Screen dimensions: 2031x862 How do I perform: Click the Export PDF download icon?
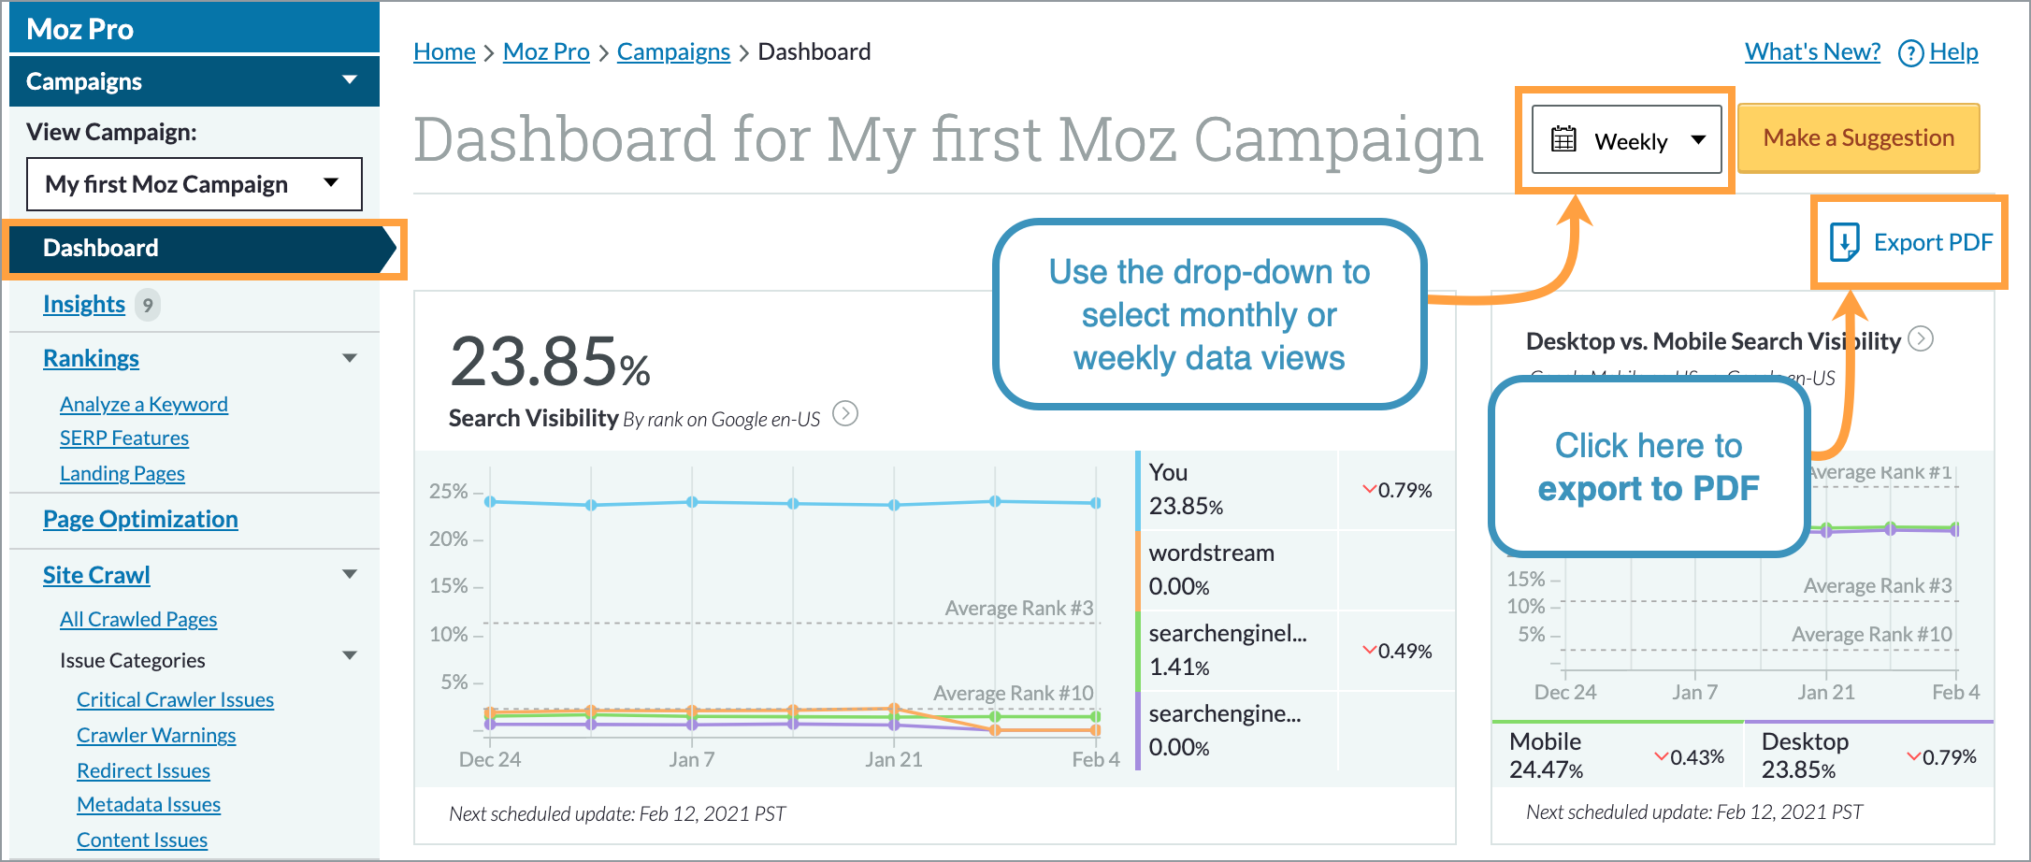(1843, 241)
